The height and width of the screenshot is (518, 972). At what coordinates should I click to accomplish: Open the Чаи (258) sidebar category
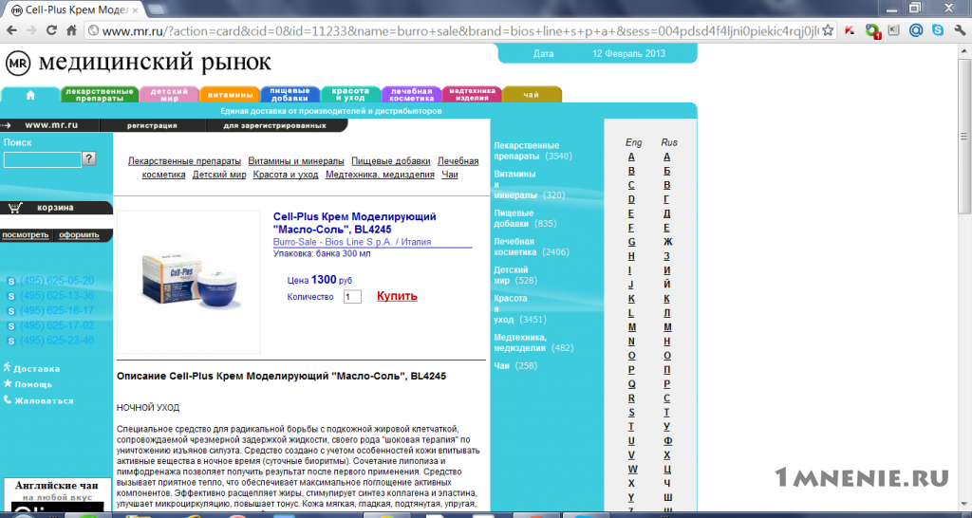click(515, 366)
